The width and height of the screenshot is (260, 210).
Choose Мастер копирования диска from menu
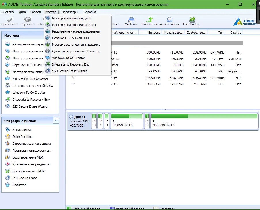pyautogui.click(x=78, y=18)
